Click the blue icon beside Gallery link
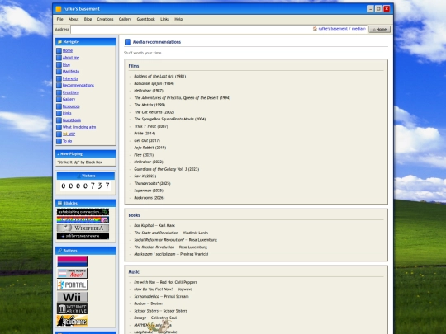The image size is (446, 334). tap(59, 100)
